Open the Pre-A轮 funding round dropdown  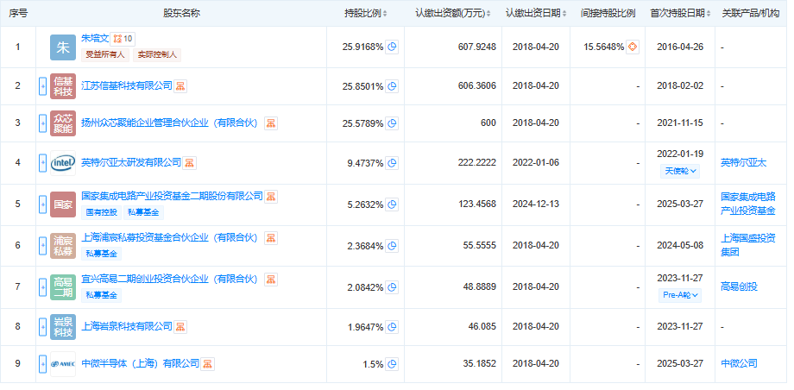click(x=680, y=294)
